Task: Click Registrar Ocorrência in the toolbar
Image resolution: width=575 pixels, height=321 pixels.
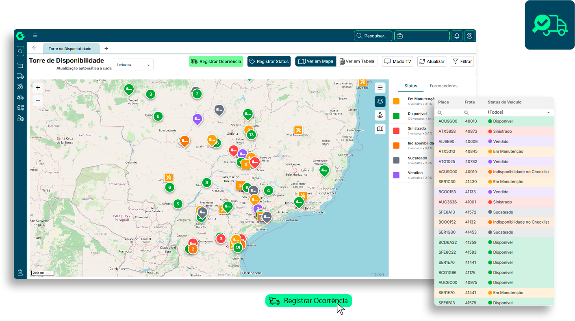Action: pyautogui.click(x=216, y=61)
